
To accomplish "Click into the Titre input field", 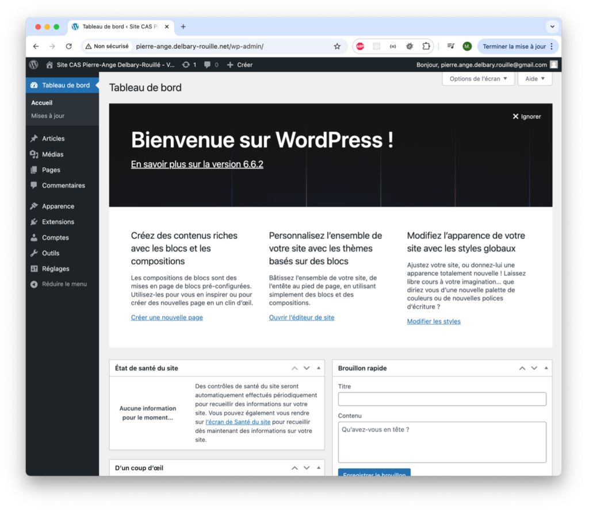I will (x=442, y=399).
